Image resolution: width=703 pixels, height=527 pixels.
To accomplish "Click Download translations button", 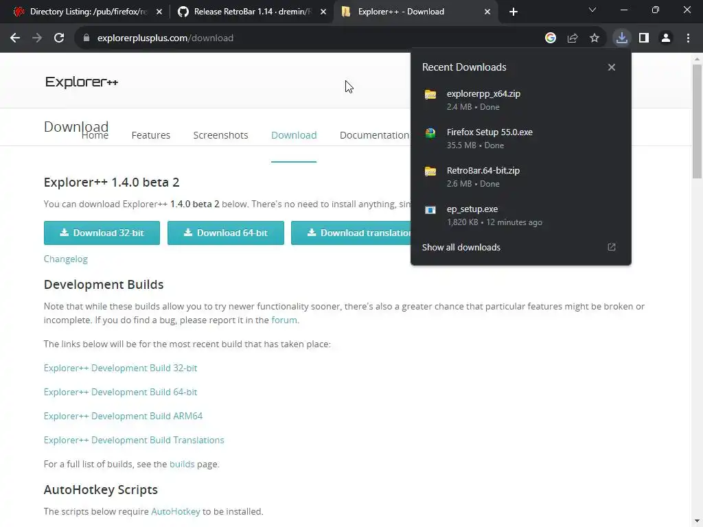I will [351, 233].
